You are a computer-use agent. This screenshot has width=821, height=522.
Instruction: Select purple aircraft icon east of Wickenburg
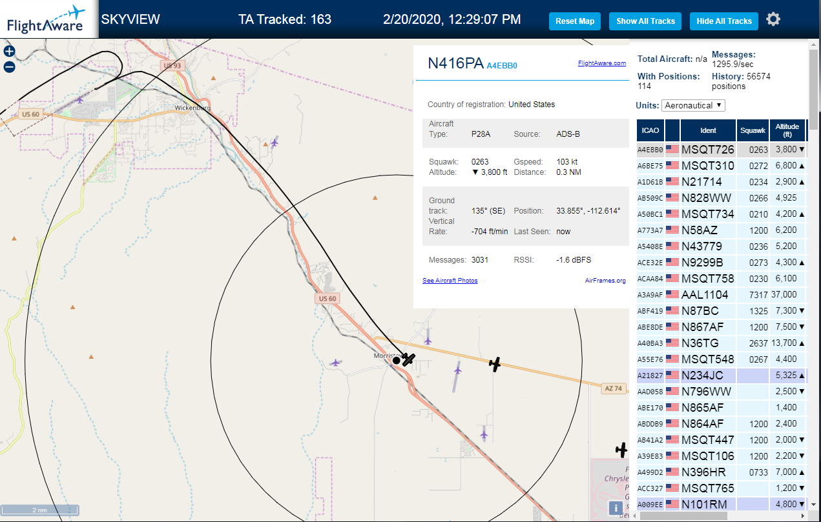[x=275, y=141]
